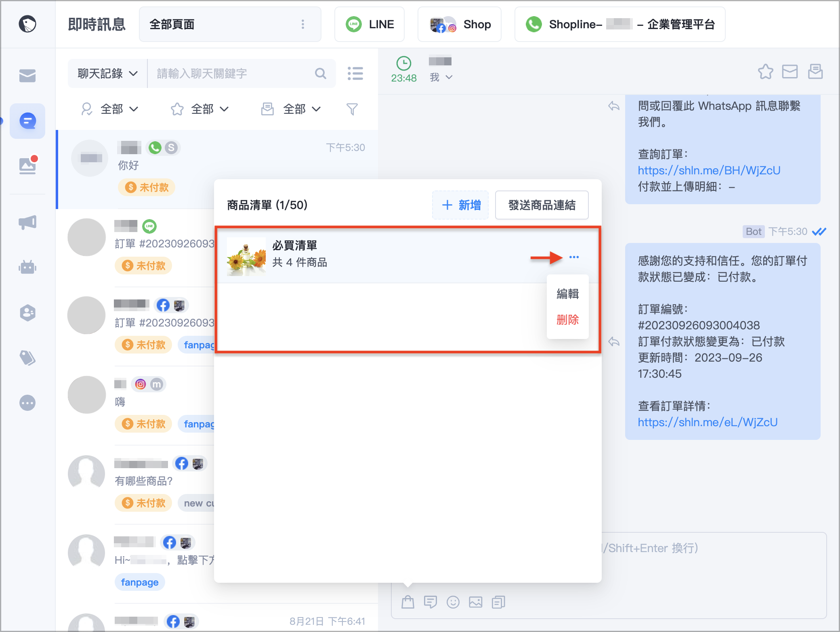Viewport: 840px width, 632px height.
Task: Open the three-dot menu for 必買清單
Action: (x=574, y=257)
